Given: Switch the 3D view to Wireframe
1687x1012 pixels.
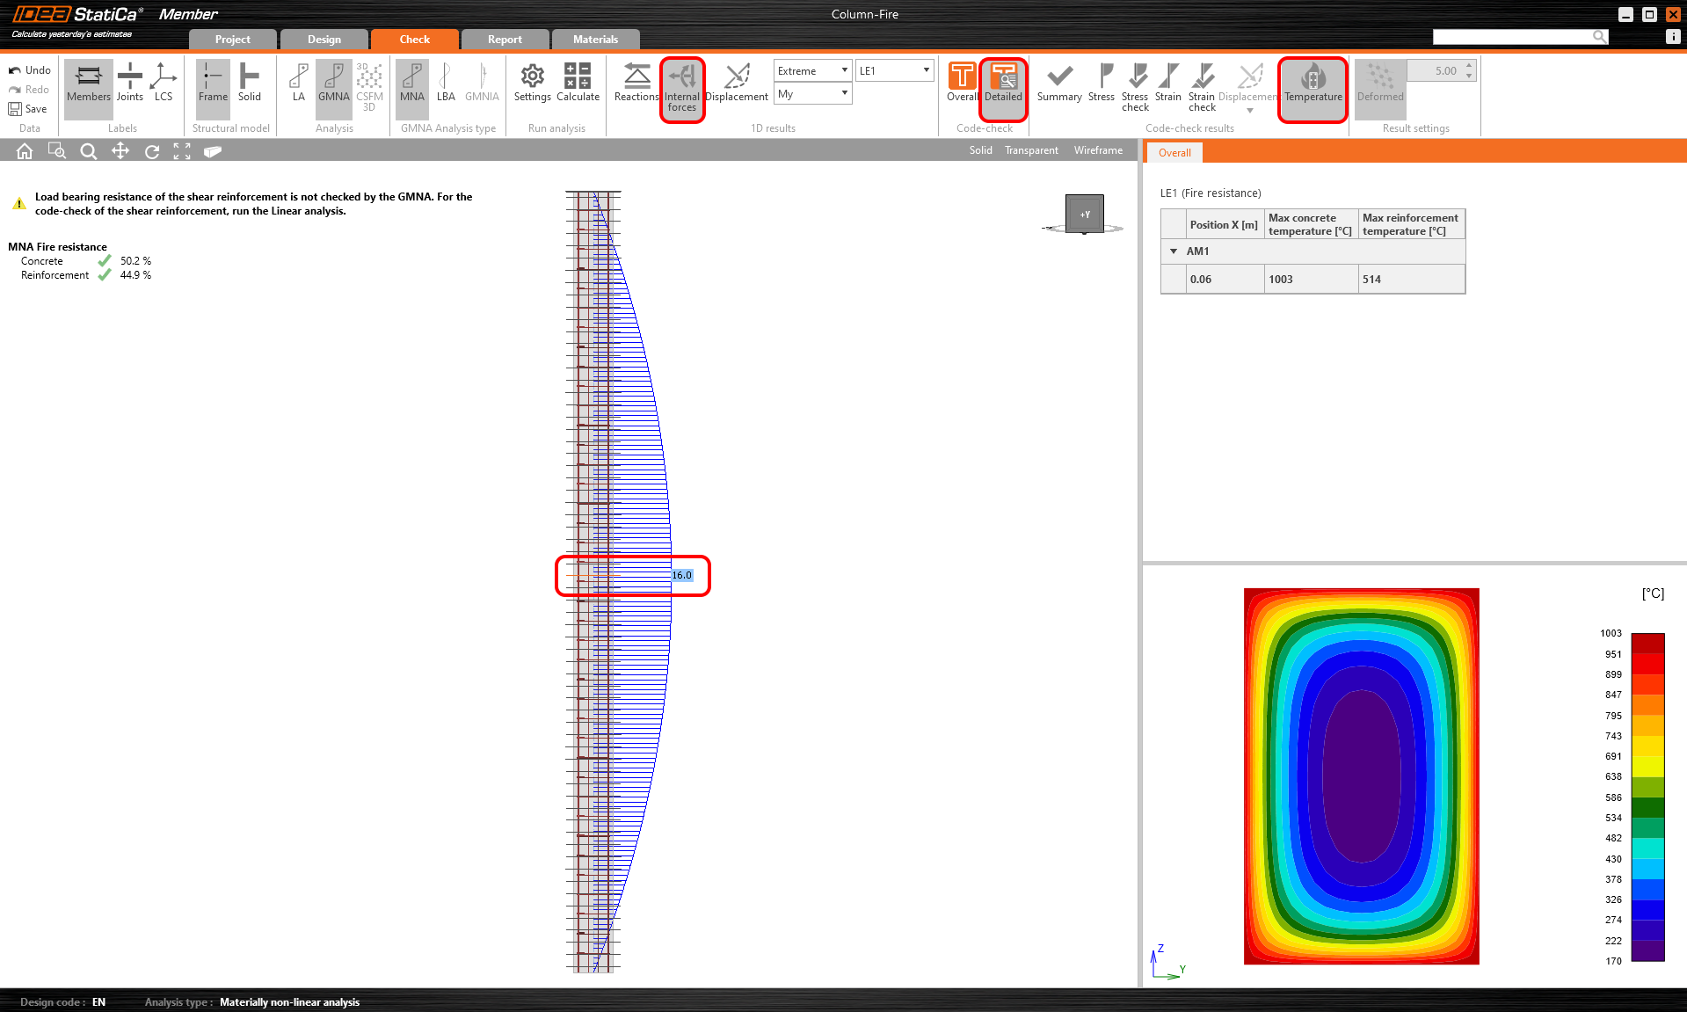Looking at the screenshot, I should [1097, 149].
